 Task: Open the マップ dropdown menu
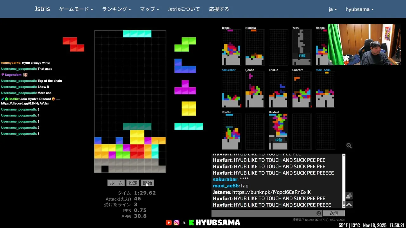click(149, 9)
